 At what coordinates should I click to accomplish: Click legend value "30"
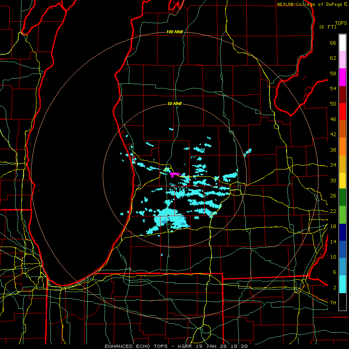point(333,180)
